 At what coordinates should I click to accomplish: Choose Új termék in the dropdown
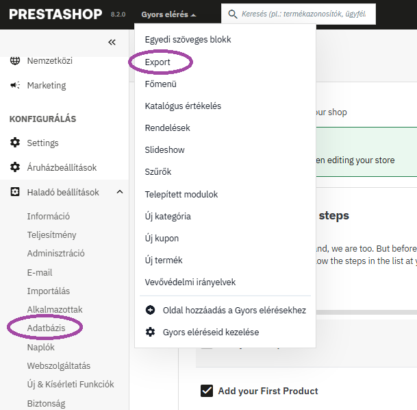tap(164, 261)
